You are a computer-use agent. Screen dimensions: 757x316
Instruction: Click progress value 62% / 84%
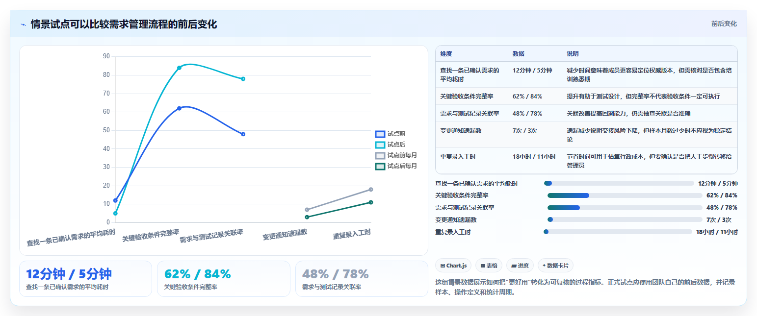click(722, 195)
